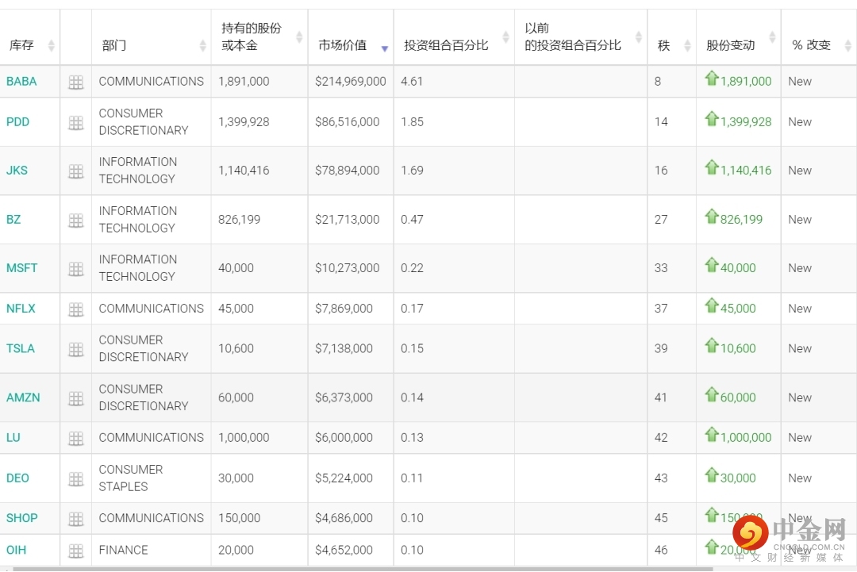Image resolution: width=857 pixels, height=572 pixels.
Task: Open the PDD ticker link
Action: (x=18, y=122)
